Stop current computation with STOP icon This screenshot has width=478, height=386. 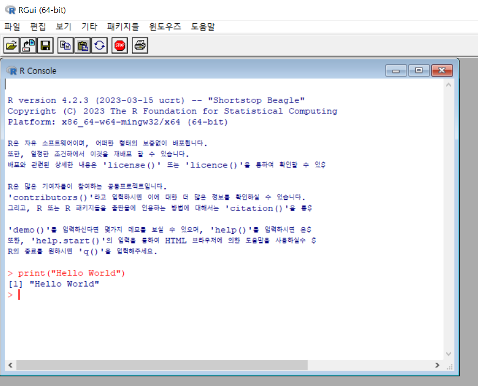tap(119, 46)
